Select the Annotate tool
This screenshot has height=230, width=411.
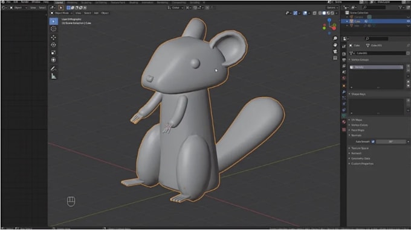[x=53, y=69]
